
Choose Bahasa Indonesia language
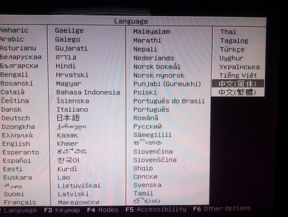point(88,92)
